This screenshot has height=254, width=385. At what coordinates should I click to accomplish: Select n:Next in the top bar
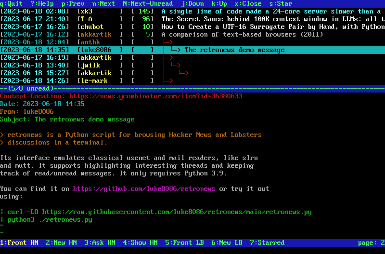pos(103,4)
